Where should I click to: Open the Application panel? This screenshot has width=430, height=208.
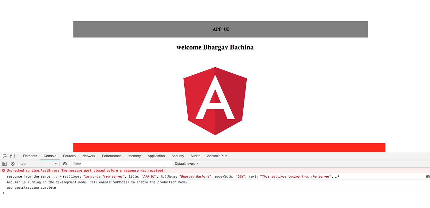coord(156,156)
